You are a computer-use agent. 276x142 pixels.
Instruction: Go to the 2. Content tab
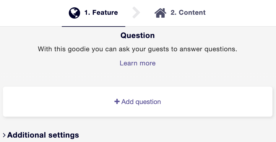tap(180, 13)
